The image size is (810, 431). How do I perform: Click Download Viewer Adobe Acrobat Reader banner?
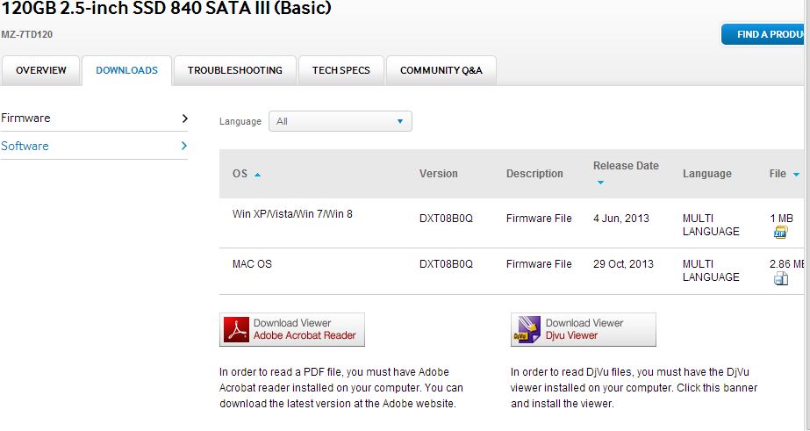coord(292,329)
